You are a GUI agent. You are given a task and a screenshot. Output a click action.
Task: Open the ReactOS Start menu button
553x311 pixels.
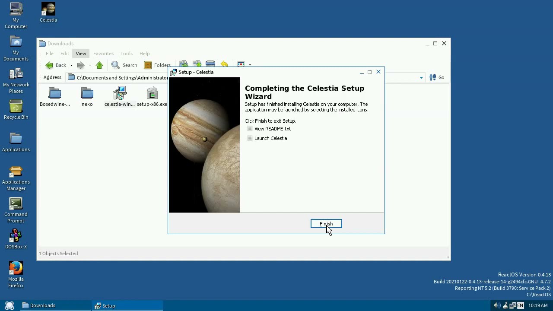10,305
